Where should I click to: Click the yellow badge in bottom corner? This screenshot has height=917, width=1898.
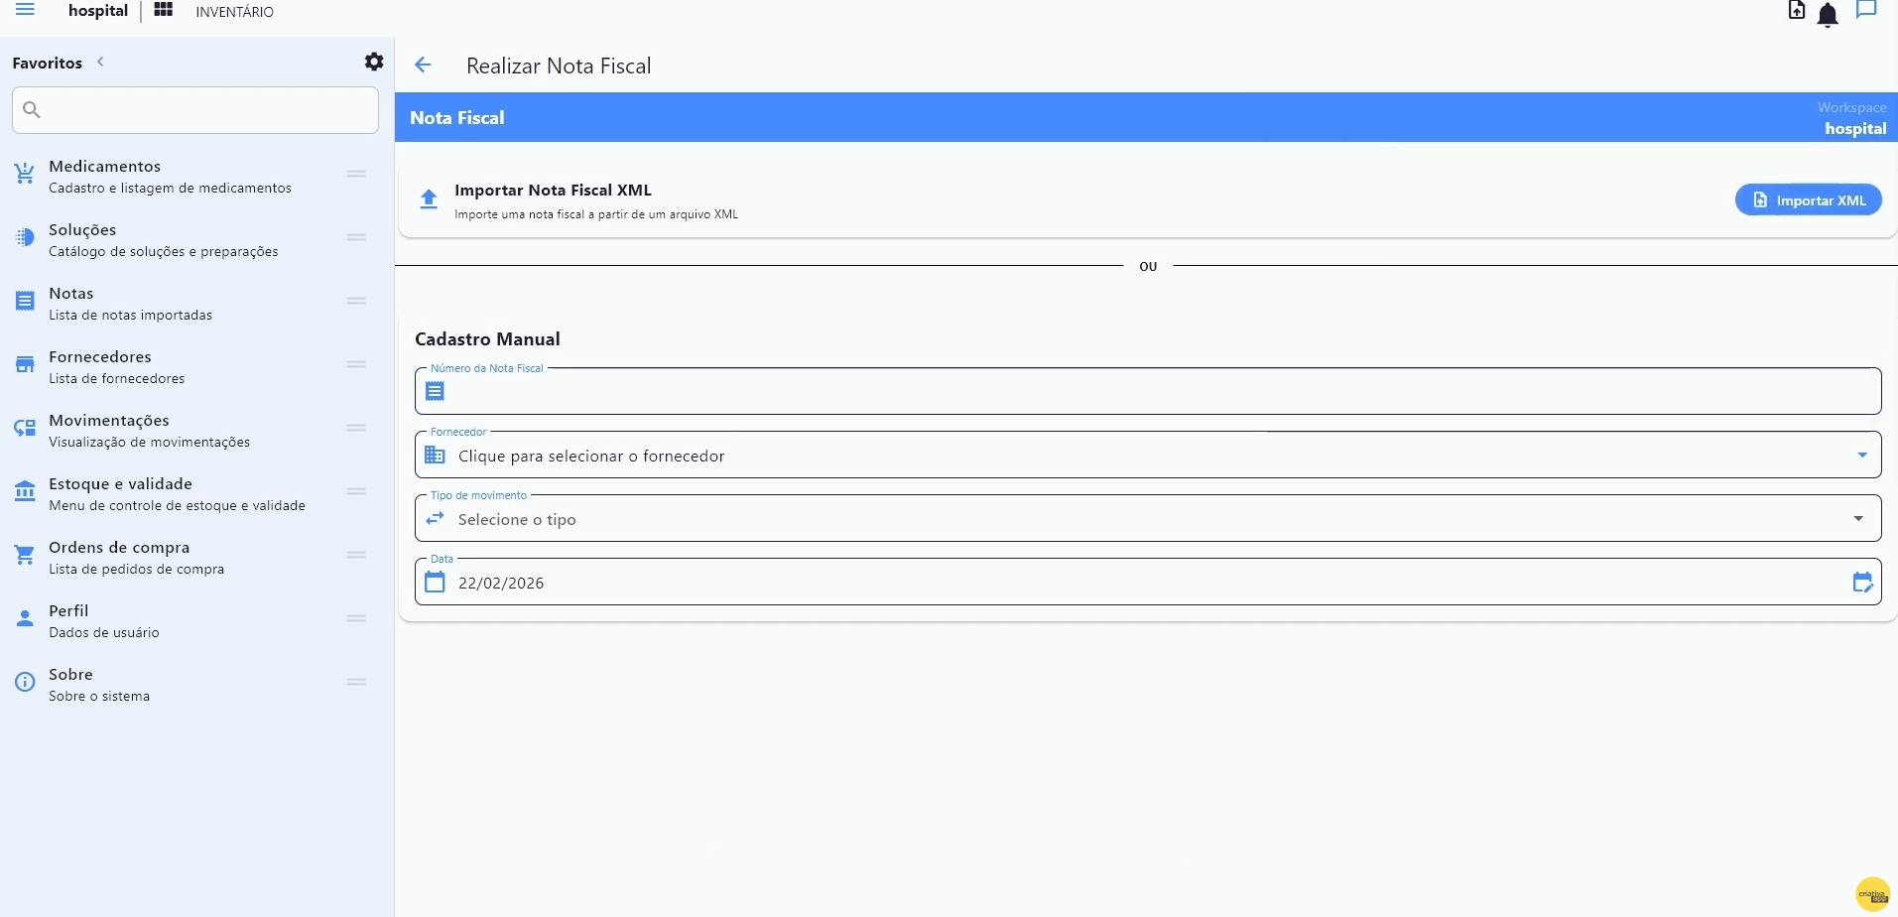click(x=1872, y=894)
